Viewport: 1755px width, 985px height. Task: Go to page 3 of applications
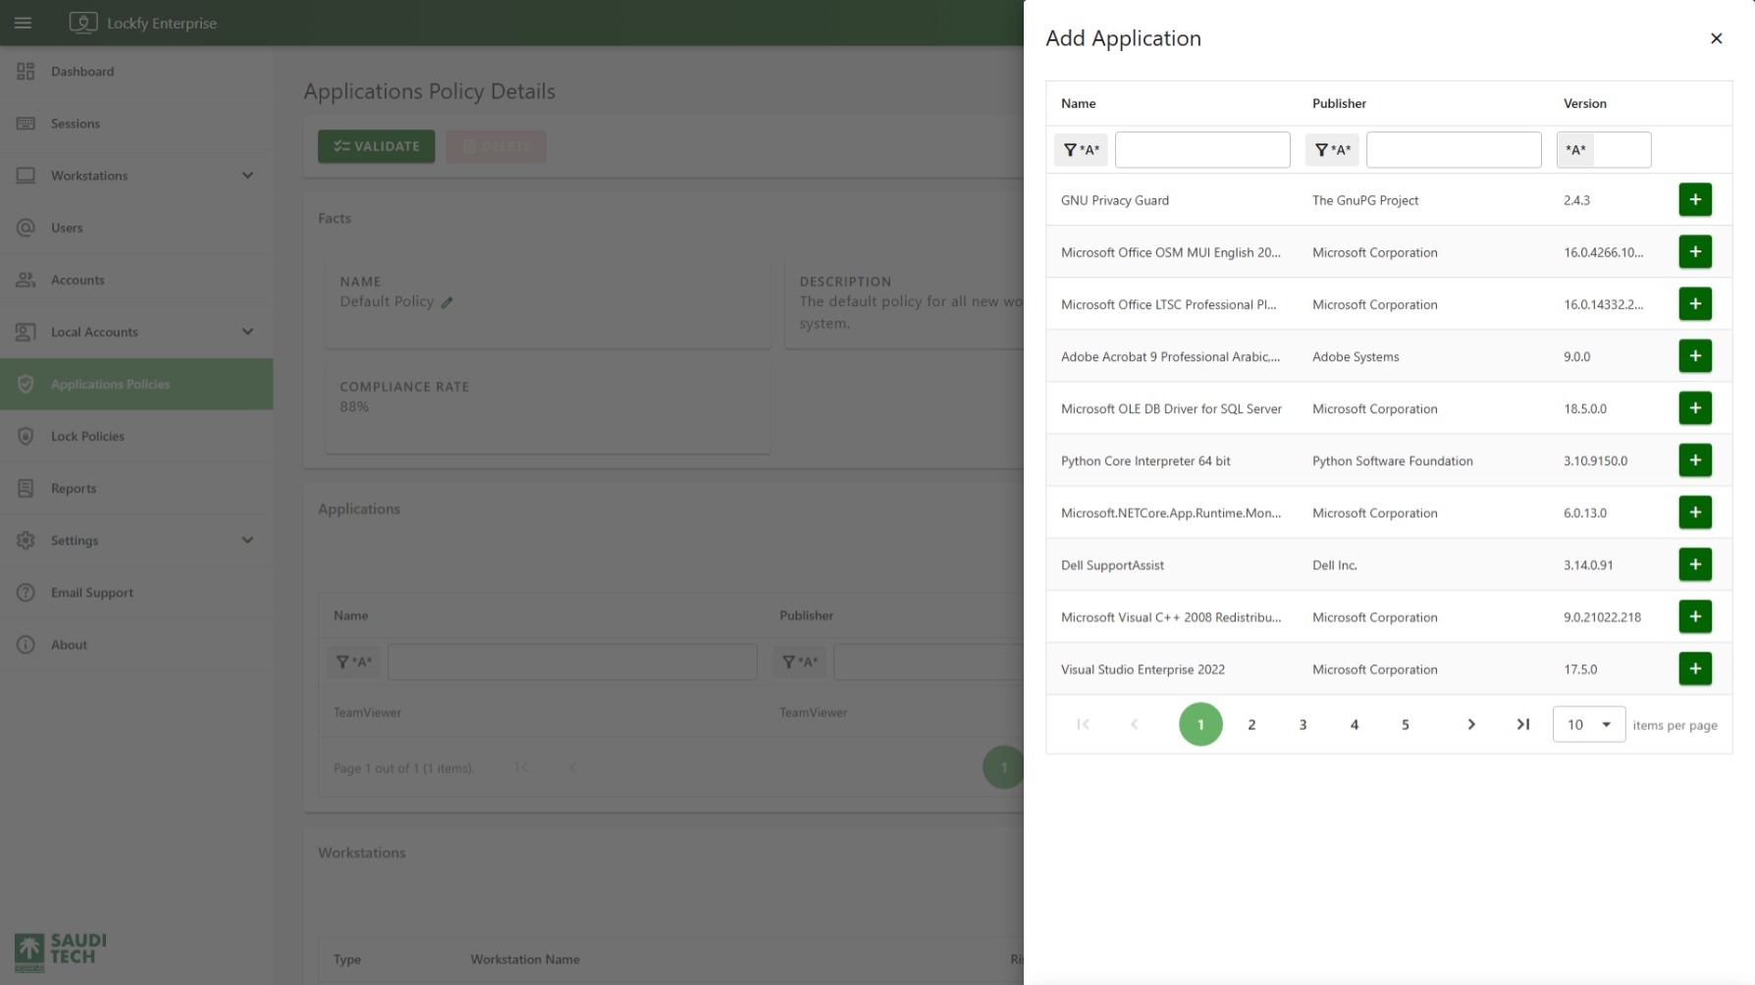click(x=1303, y=724)
